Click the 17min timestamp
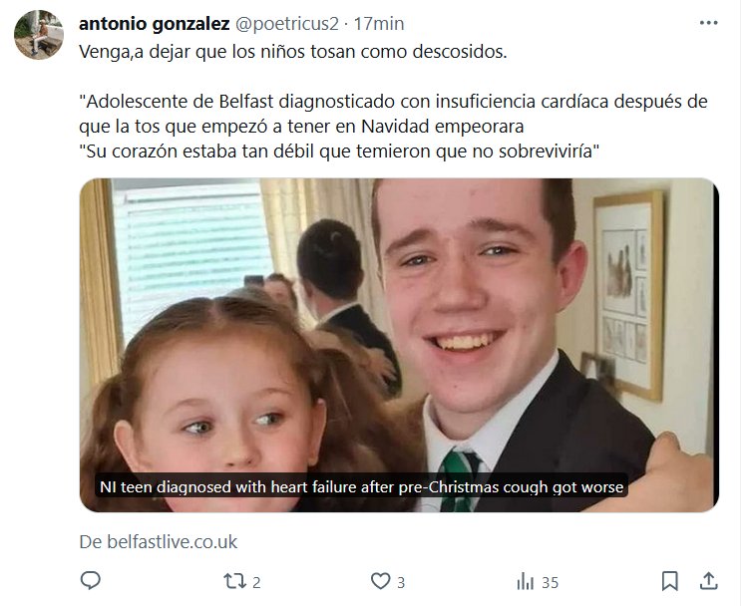This screenshot has width=752, height=606. [x=379, y=24]
